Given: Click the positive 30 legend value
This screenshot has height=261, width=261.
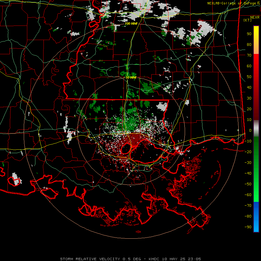Looking at the screenshot, I should 249,98.
